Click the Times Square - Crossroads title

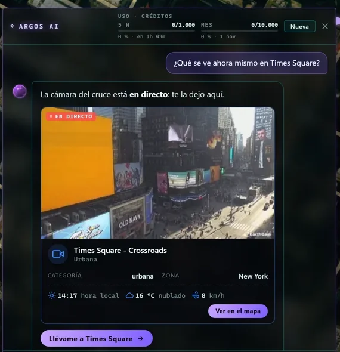click(120, 251)
